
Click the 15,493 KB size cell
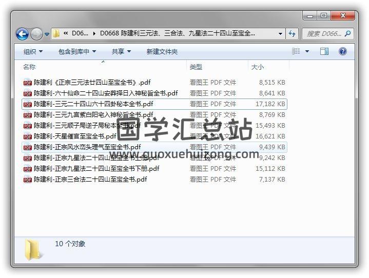click(x=270, y=126)
